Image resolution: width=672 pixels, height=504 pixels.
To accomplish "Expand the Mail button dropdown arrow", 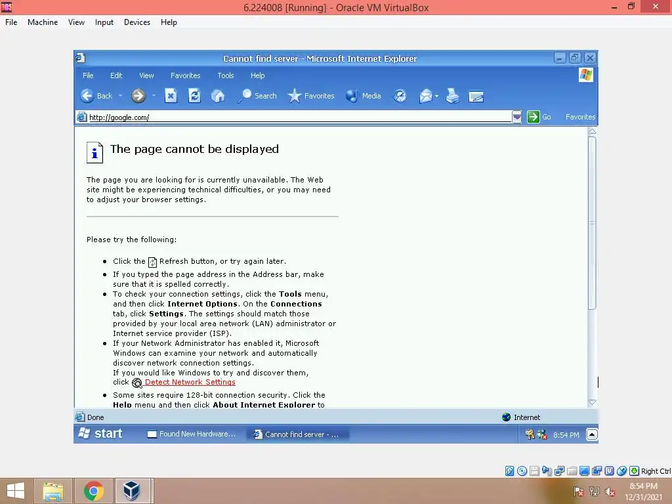I will [436, 96].
